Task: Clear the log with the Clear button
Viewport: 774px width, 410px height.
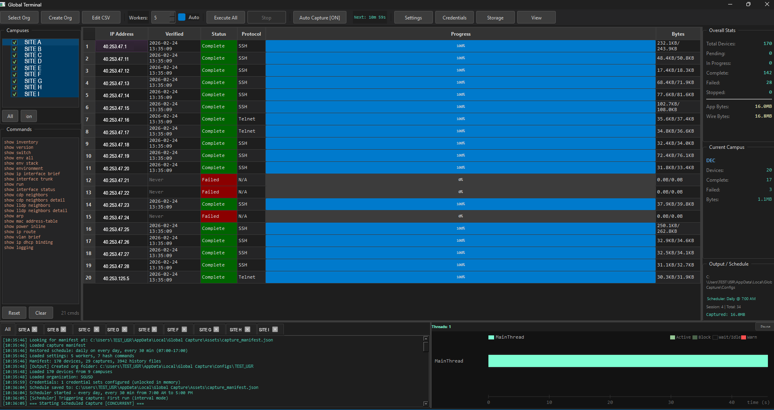Action: pos(41,313)
